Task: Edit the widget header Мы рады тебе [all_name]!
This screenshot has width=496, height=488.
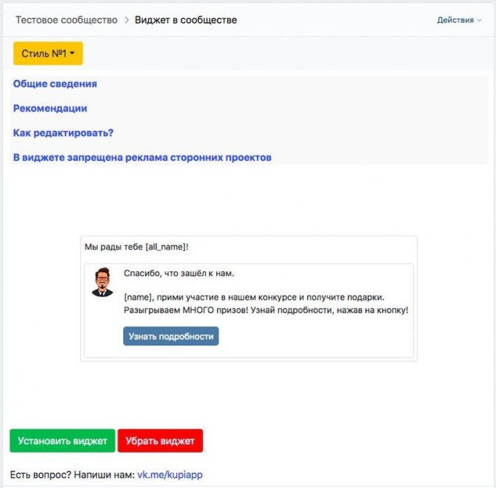Action: tap(136, 247)
